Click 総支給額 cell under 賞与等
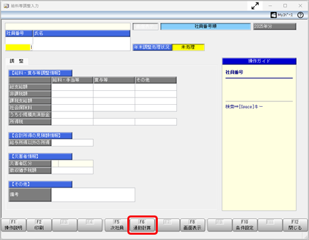This screenshot has height=240, width=309. coord(114,87)
